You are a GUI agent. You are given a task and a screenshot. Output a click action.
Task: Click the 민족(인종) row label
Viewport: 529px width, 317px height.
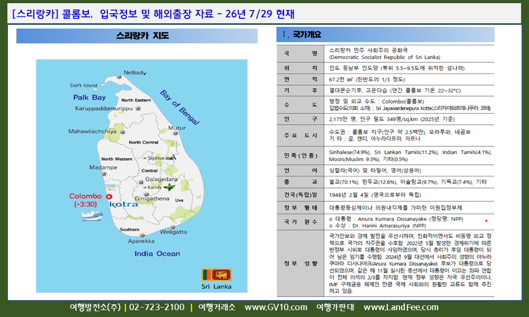300,156
